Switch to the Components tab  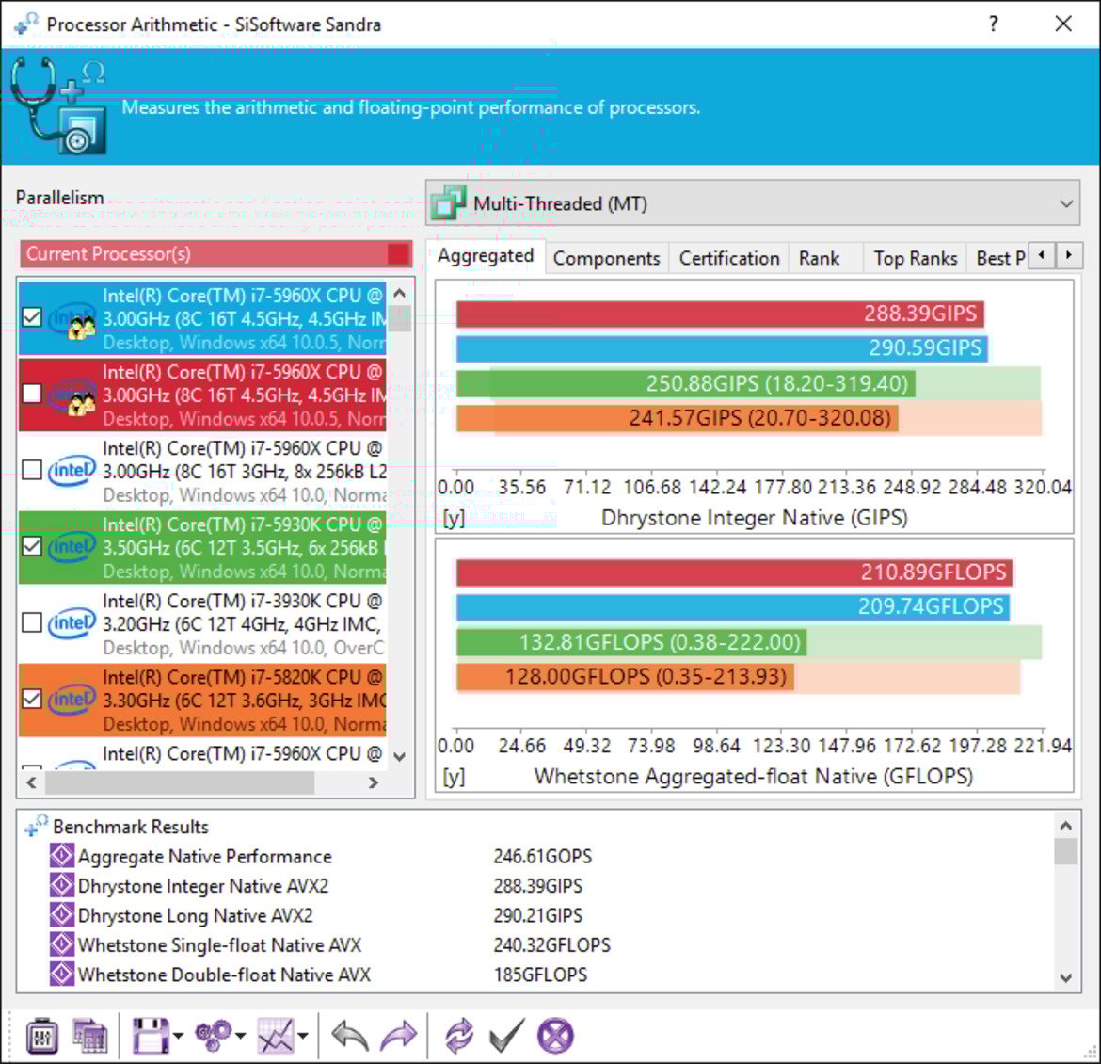pos(607,259)
